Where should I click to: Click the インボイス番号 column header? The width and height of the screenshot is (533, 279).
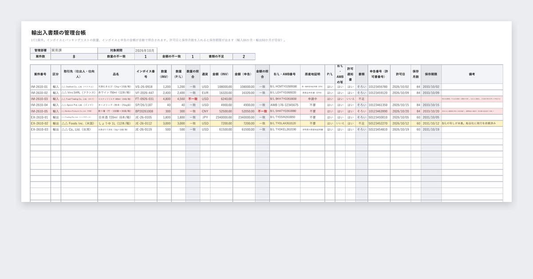[146, 74]
